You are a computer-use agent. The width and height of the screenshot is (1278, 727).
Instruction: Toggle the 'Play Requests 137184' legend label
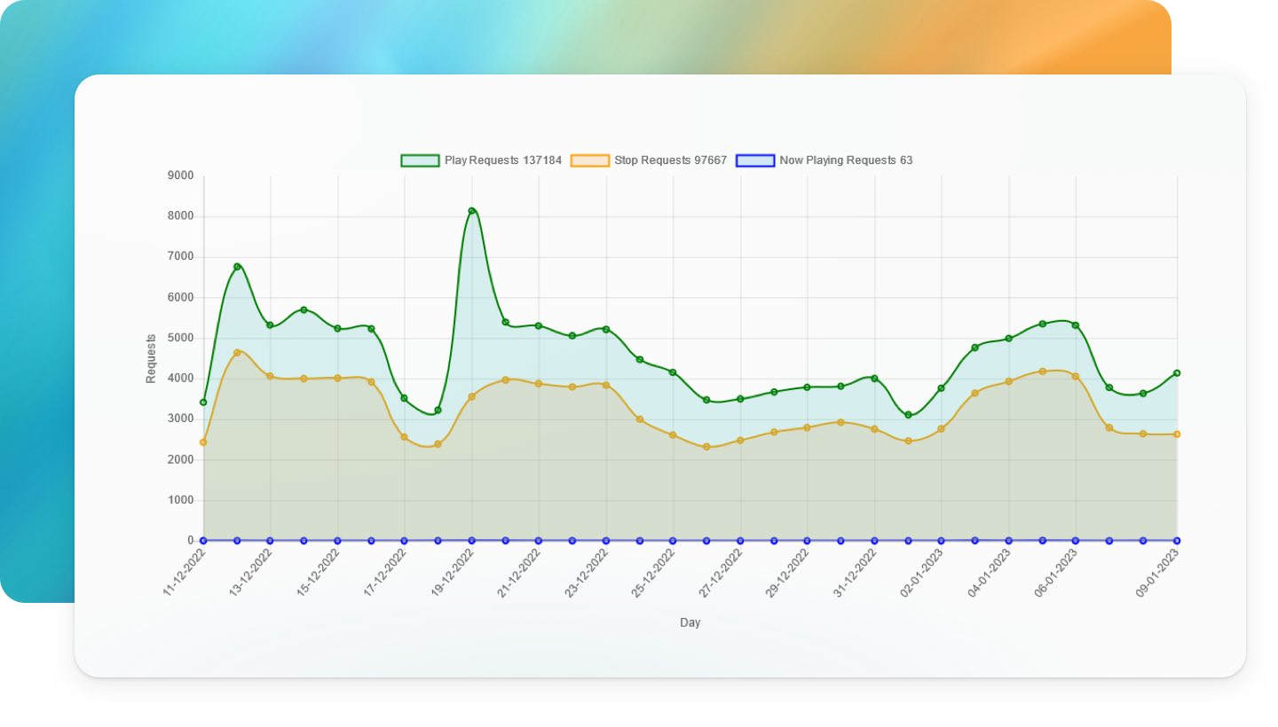[503, 160]
